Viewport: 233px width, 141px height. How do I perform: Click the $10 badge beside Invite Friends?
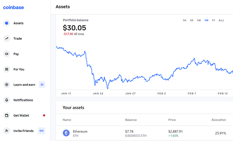click(42, 131)
